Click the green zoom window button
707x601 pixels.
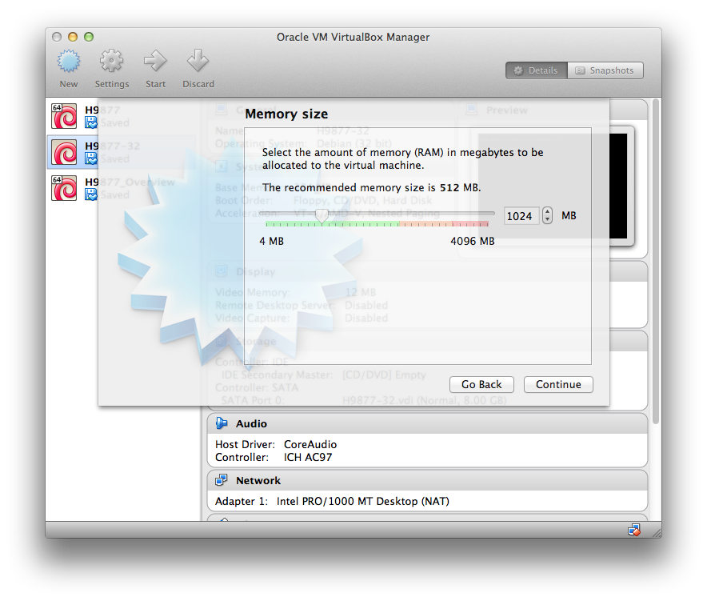coord(89,37)
